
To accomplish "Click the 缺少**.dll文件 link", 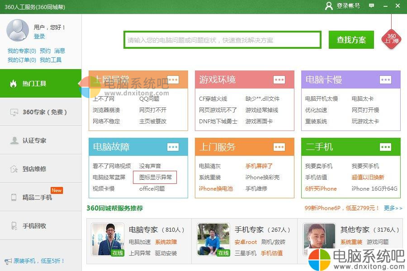I will (262, 99).
